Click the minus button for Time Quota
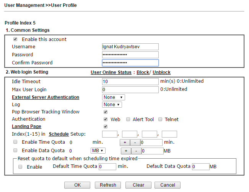Screen dimensions: 249x192 coord(135,142)
